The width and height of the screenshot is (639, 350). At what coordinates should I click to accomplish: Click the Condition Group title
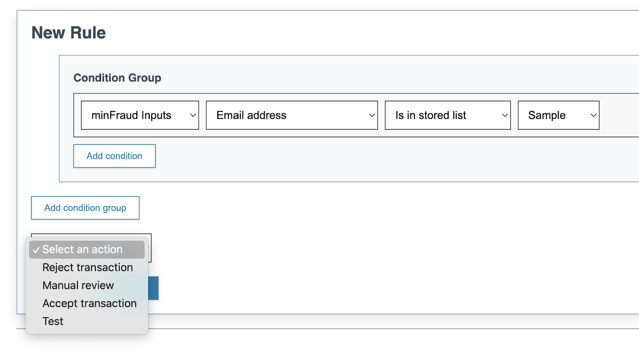point(117,78)
